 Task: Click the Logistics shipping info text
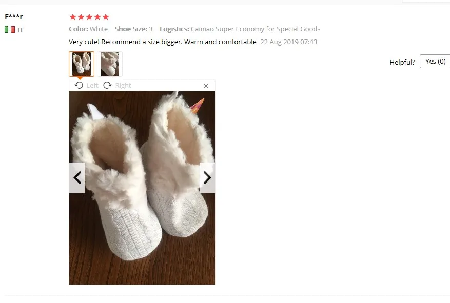[240, 29]
